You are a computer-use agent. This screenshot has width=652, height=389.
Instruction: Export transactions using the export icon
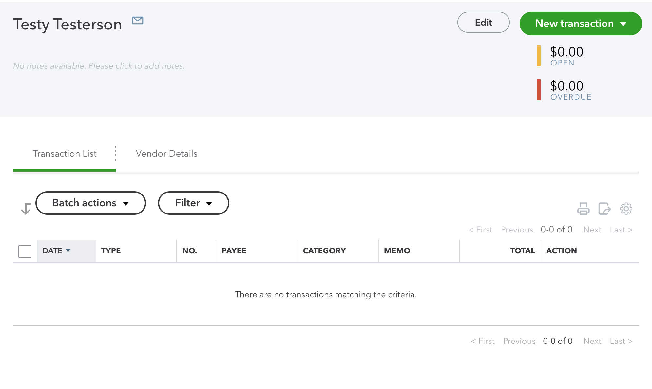click(x=605, y=209)
